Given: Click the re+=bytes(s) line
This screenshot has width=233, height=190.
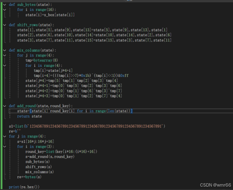Looking at the screenshot, I should [x=29, y=177].
